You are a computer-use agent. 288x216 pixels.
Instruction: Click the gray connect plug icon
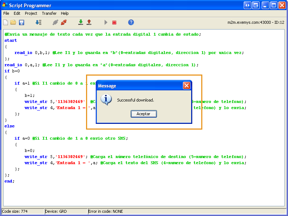pos(55,22)
